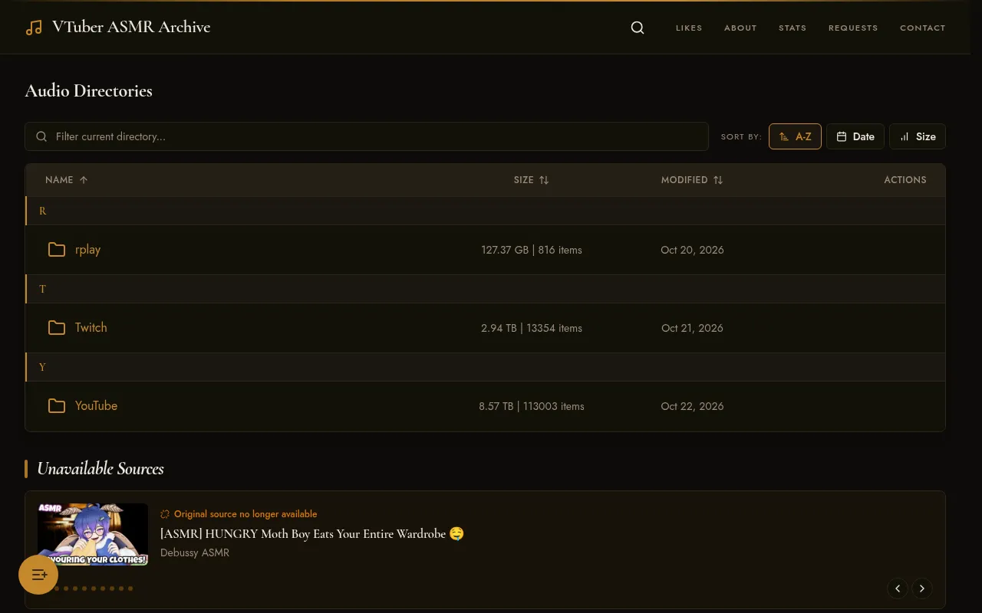
Task: Sort directories by Date
Action: coord(855,136)
